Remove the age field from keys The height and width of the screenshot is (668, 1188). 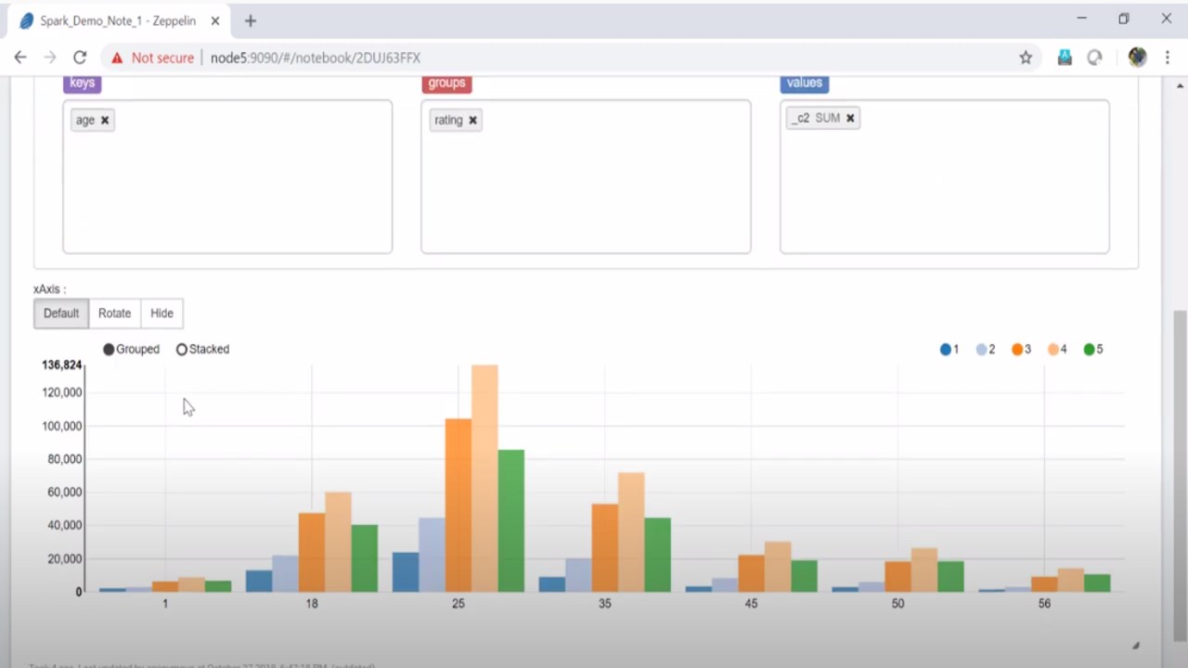105,121
